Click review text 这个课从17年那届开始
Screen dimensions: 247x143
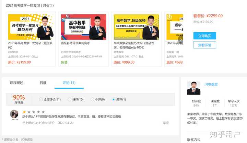click(71, 117)
